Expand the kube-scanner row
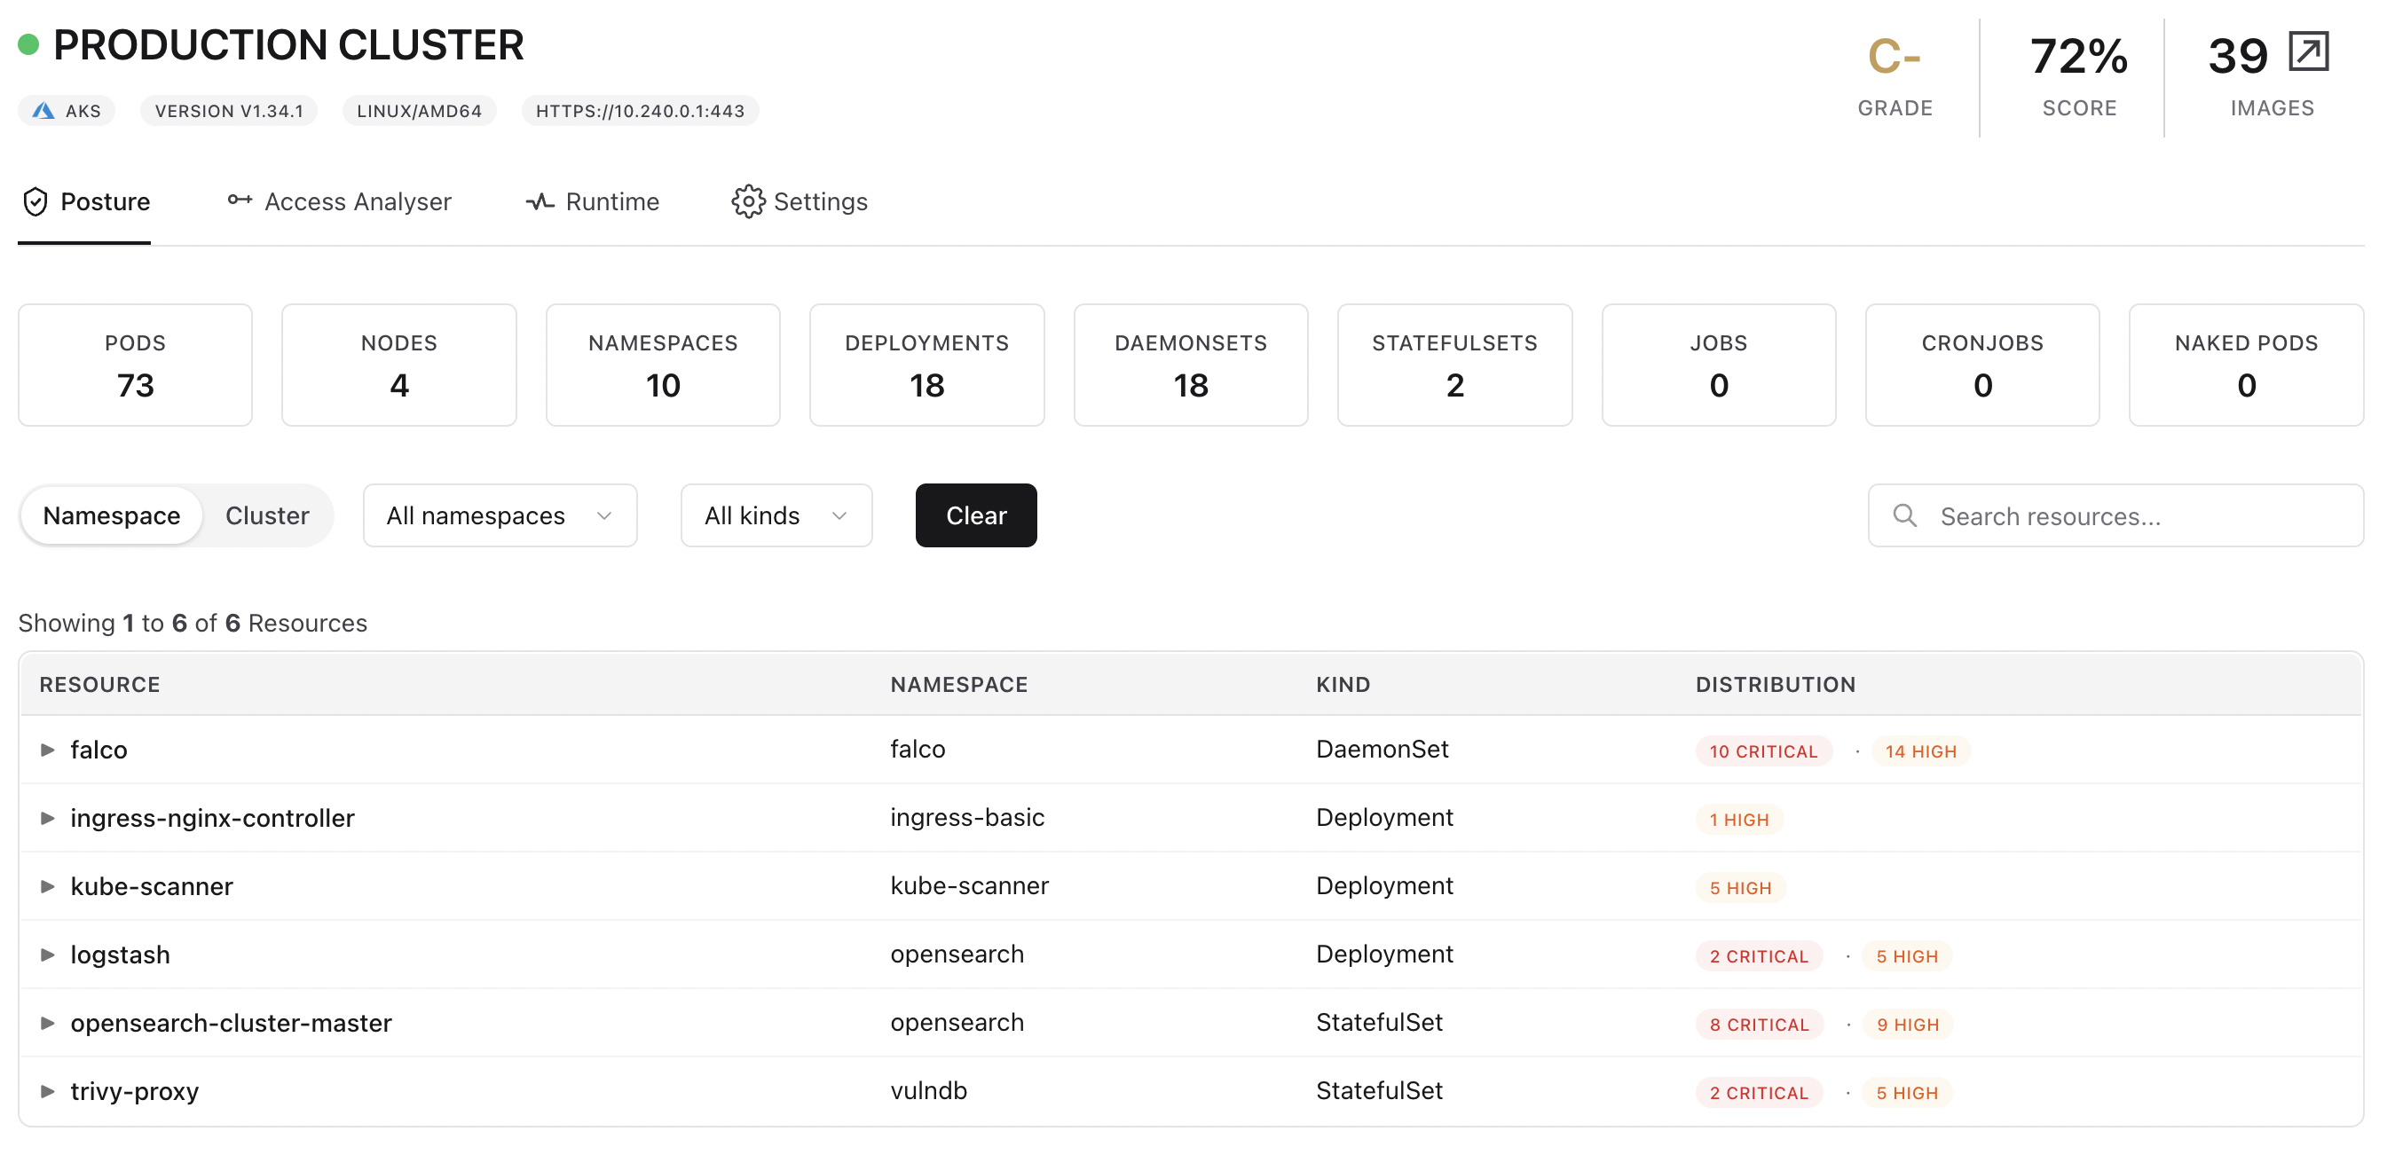The width and height of the screenshot is (2387, 1155). tap(47, 886)
